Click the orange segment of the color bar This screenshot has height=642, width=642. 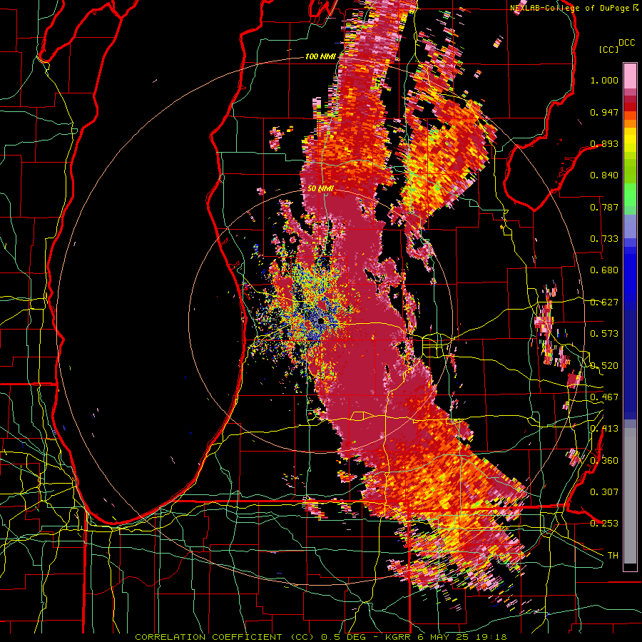click(x=630, y=120)
